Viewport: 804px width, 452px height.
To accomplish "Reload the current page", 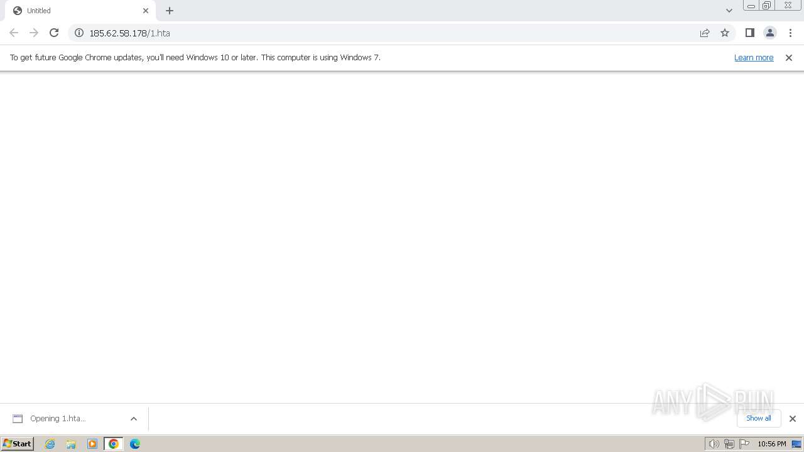I will pos(54,33).
